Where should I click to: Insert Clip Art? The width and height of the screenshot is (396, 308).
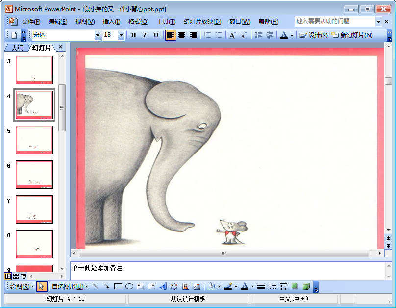point(186,286)
